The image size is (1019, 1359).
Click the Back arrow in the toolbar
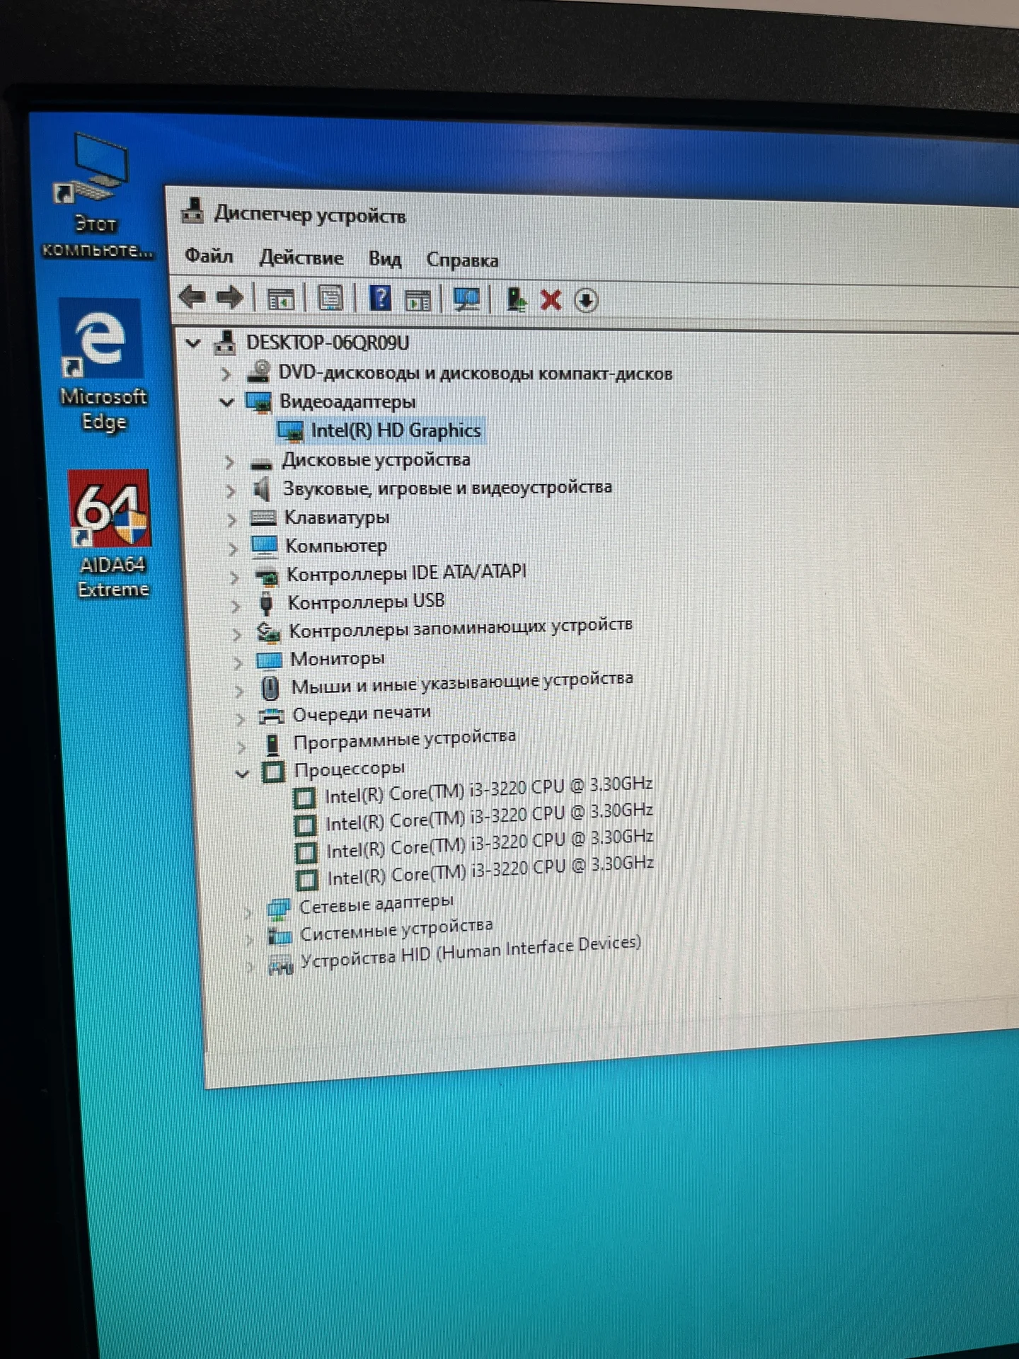[192, 297]
